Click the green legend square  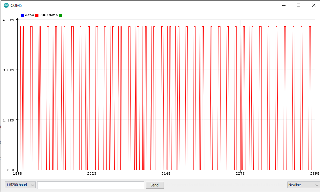[60, 15]
